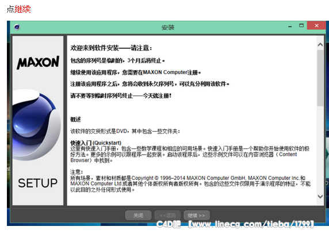329x234 pixels.
Task: Click the scrollbar down arrow
Action: pyautogui.click(x=320, y=197)
